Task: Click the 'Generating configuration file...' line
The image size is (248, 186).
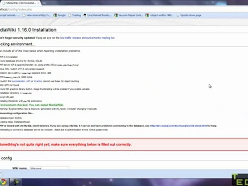Action: [x=17, y=113]
